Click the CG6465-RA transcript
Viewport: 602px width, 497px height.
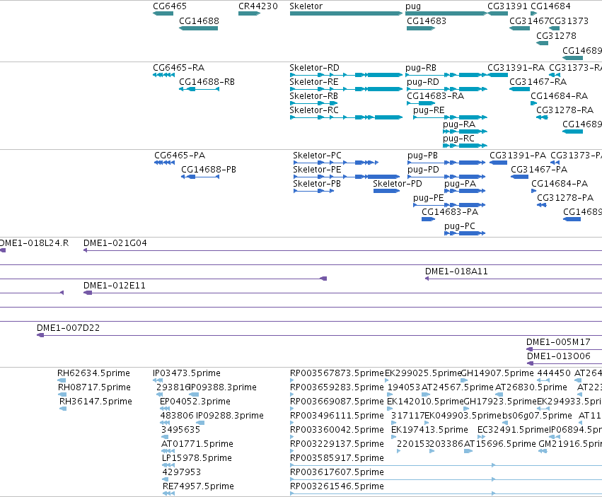pyautogui.click(x=164, y=75)
